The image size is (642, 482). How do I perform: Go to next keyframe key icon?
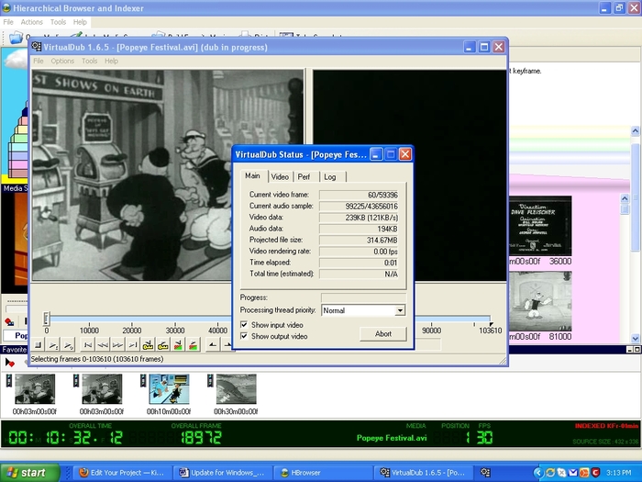163,345
